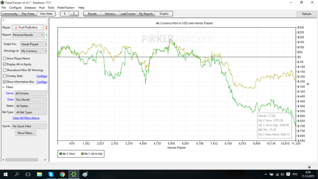Click the sidebar scroll right arrow
The height and width of the screenshot is (179, 318).
tap(45, 160)
